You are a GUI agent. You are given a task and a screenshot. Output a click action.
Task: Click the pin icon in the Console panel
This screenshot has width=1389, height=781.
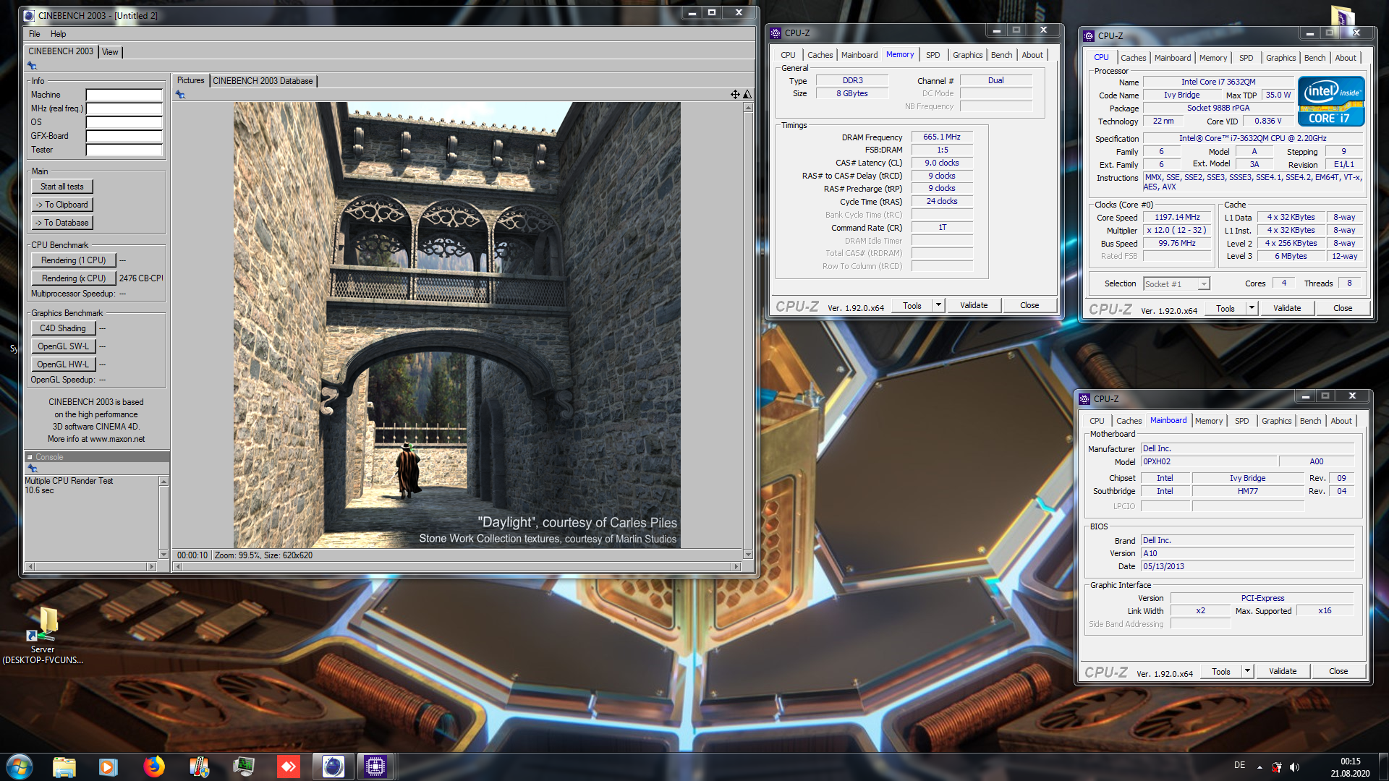click(33, 469)
